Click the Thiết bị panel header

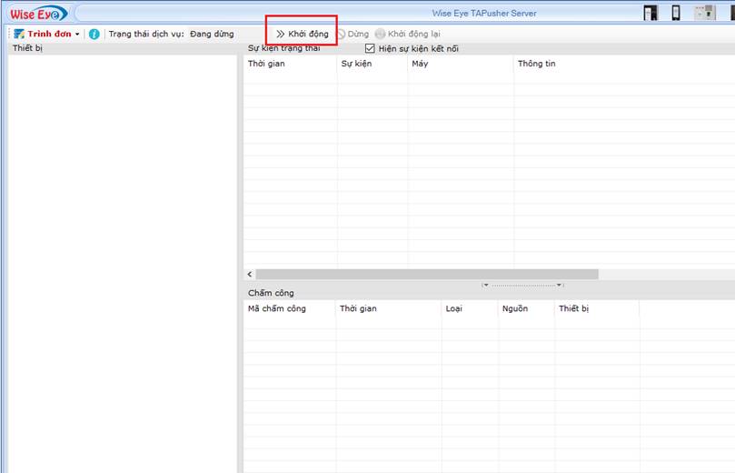(27, 47)
